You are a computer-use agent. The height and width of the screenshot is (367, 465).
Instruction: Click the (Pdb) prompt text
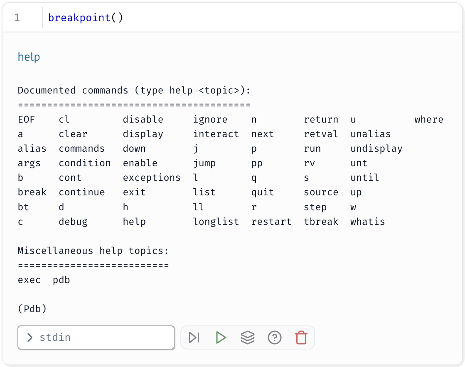(x=32, y=309)
